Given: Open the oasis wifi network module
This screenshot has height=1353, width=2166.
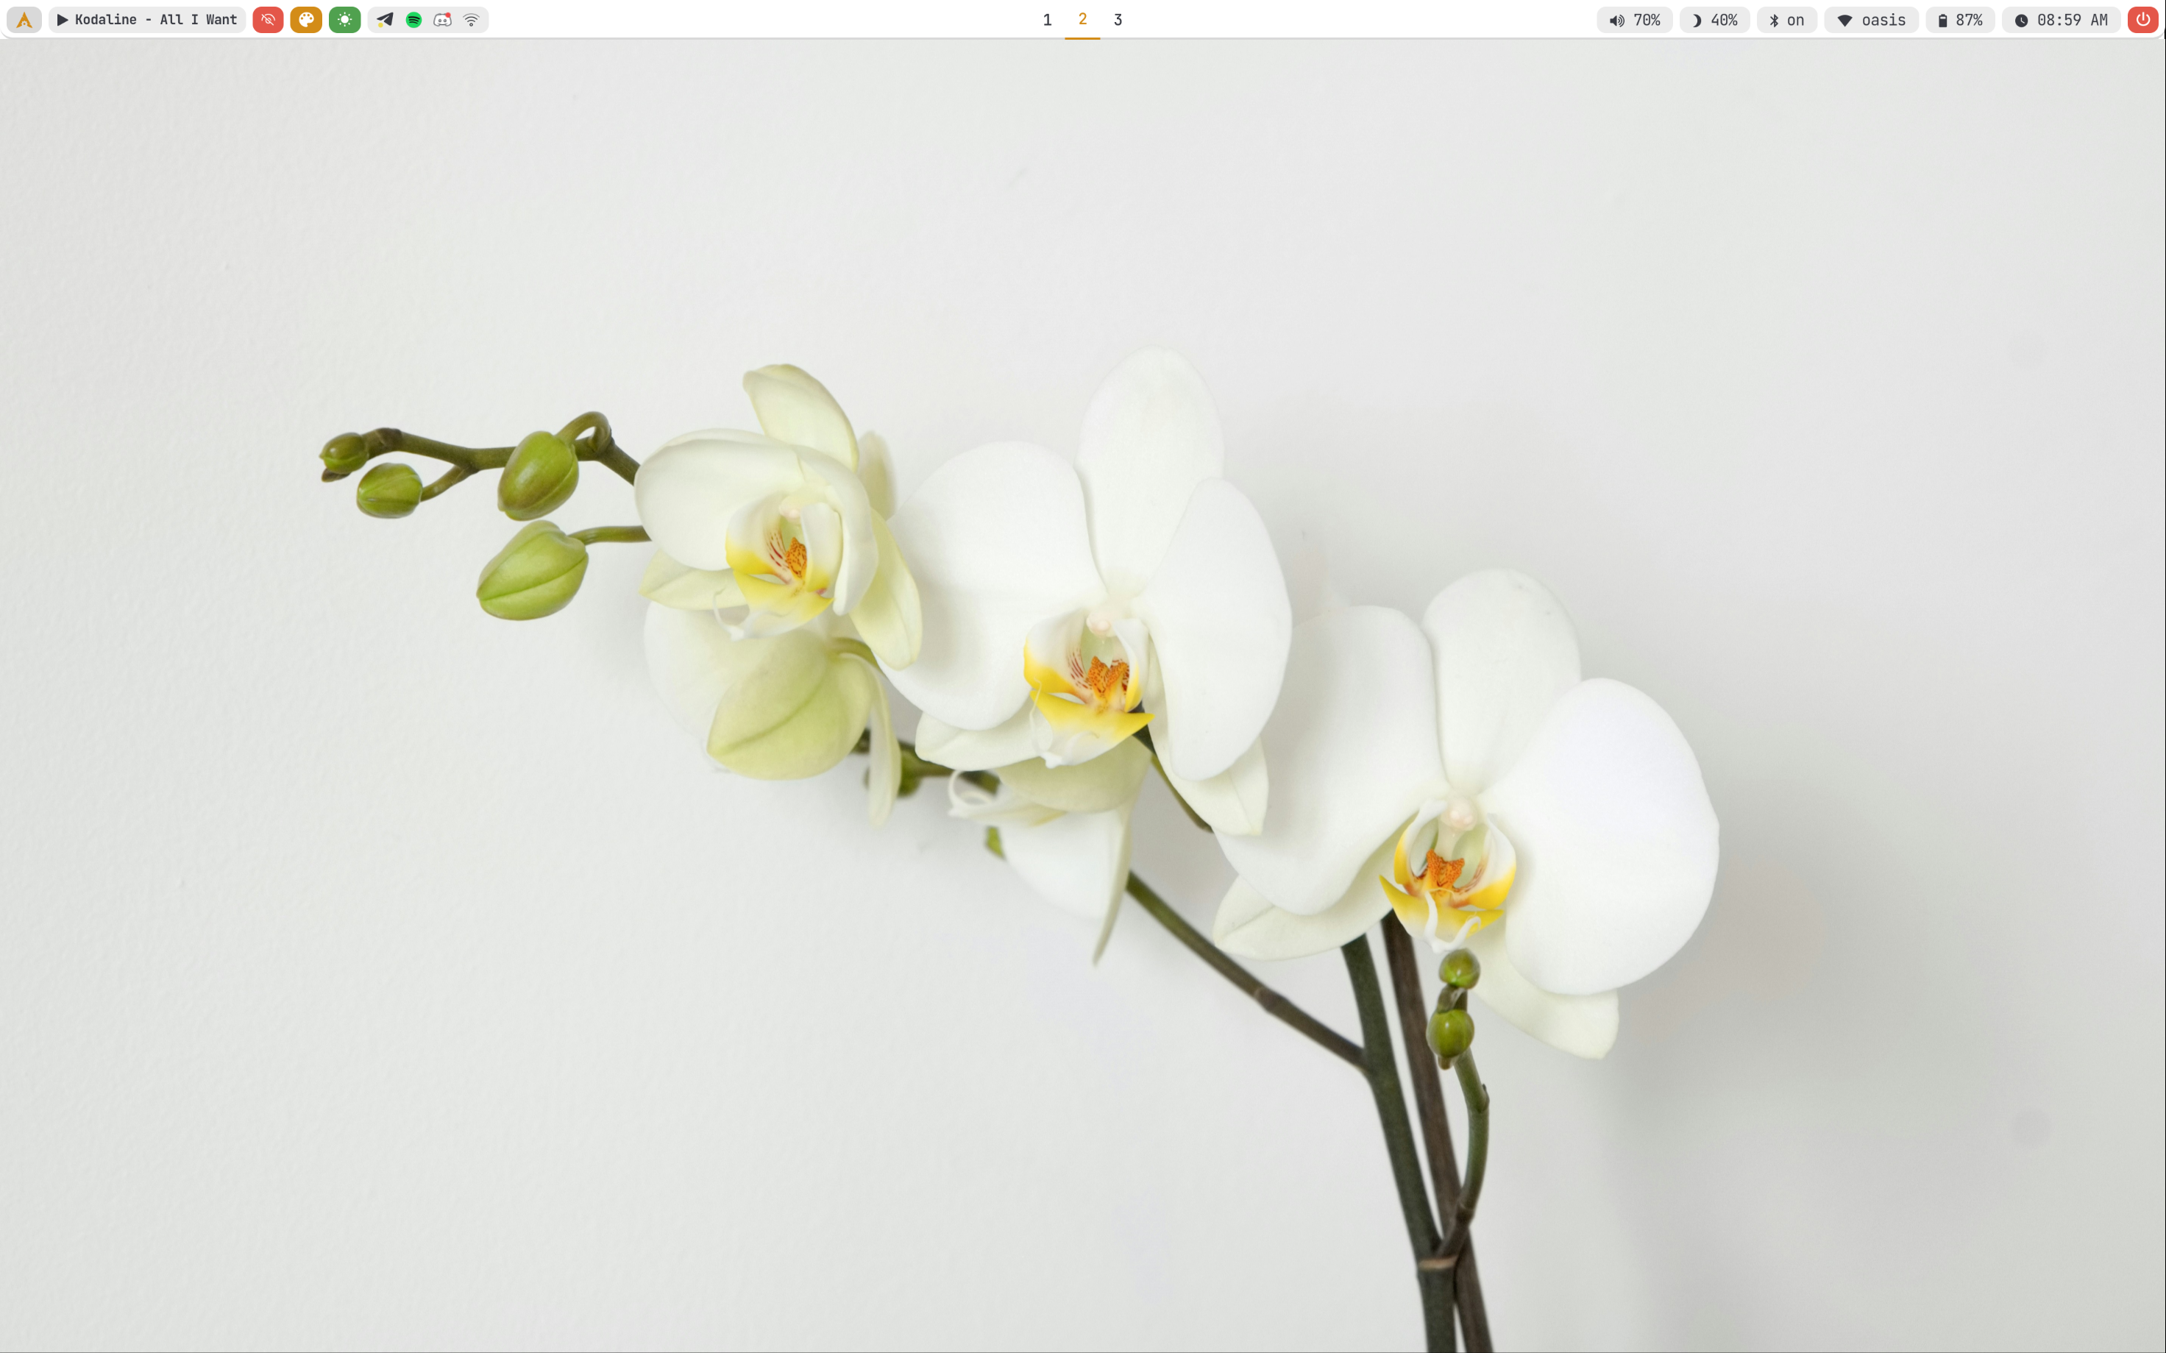Looking at the screenshot, I should 1871,20.
